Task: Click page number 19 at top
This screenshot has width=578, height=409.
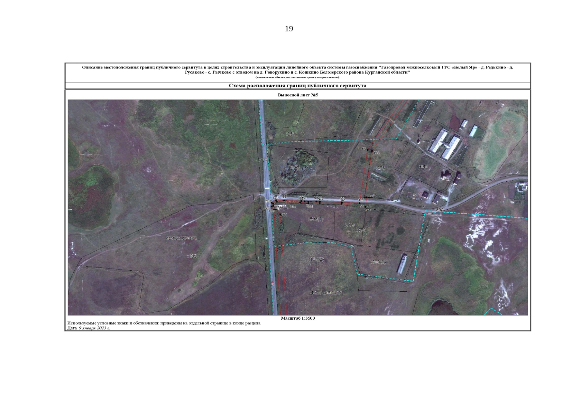Action: 289,29
